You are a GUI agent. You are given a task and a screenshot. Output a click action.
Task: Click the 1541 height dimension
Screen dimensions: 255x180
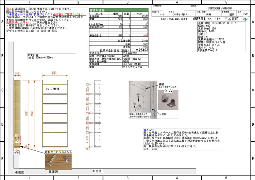pos(27,113)
